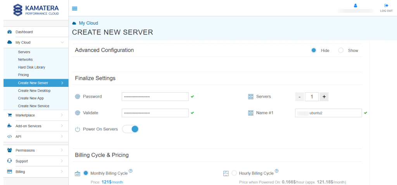
Task: Increase servers with plus button
Action: click(x=324, y=97)
